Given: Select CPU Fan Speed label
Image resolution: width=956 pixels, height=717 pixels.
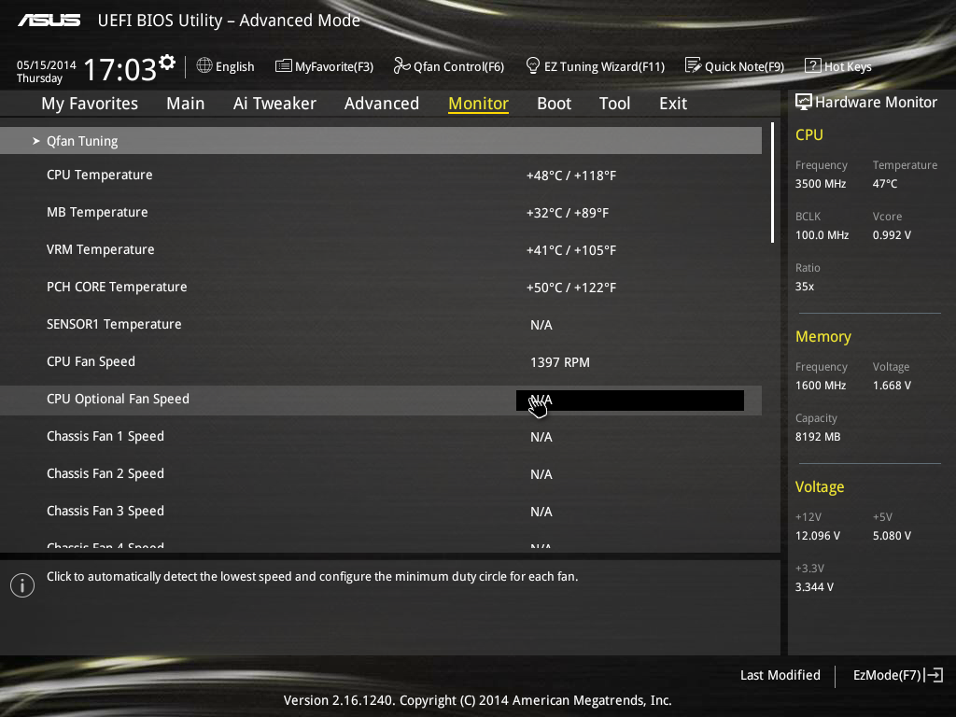Looking at the screenshot, I should coord(91,361).
